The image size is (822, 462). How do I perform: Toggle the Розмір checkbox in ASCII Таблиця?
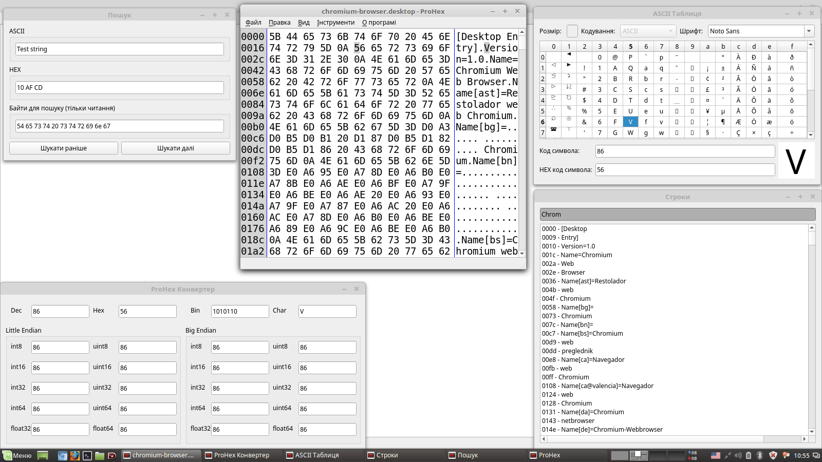point(572,31)
